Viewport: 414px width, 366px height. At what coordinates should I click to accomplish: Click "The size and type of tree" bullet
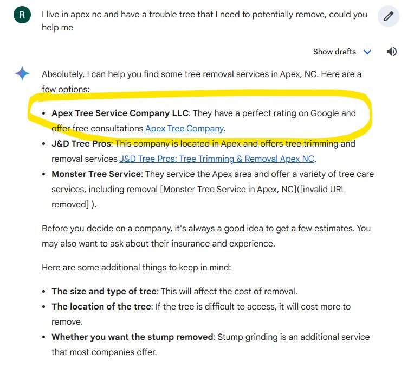click(x=103, y=291)
